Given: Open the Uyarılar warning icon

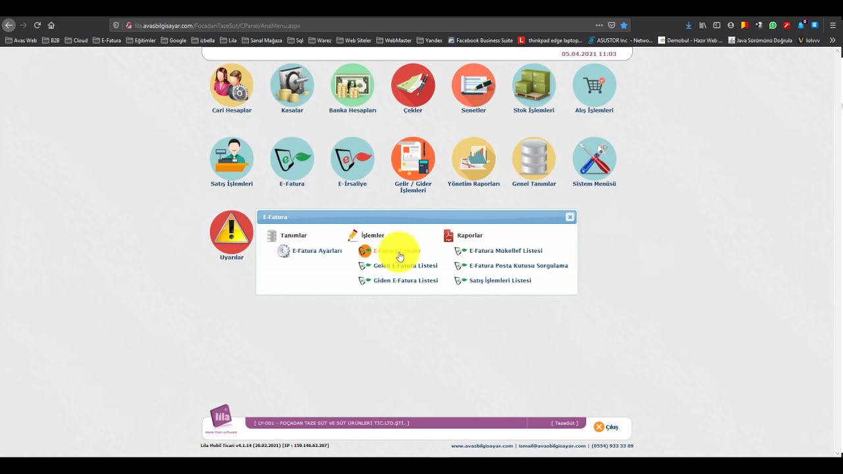Looking at the screenshot, I should tap(232, 232).
